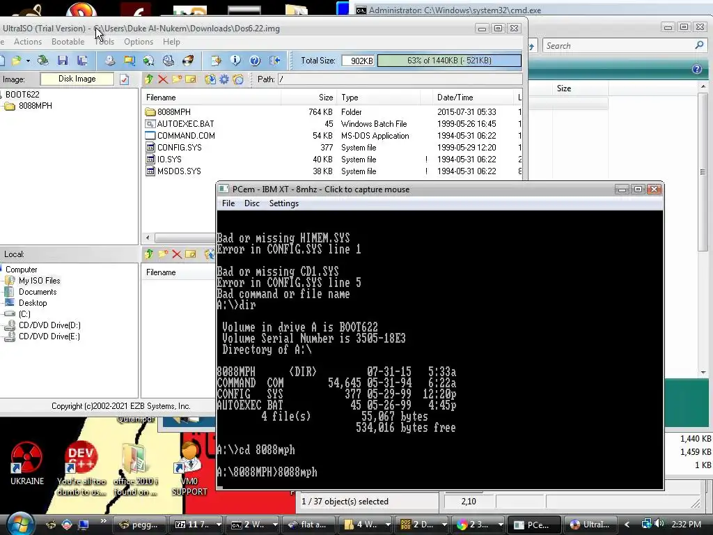Open the UKRAINE desktop shortcut icon
This screenshot has height=535, width=713.
point(27,463)
